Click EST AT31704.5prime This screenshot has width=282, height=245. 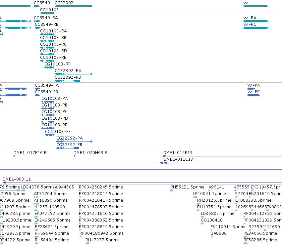pos(51,194)
